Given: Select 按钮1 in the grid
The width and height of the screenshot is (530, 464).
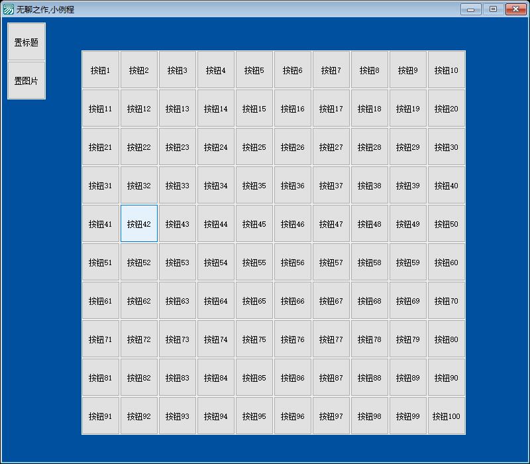Looking at the screenshot, I should coord(101,70).
